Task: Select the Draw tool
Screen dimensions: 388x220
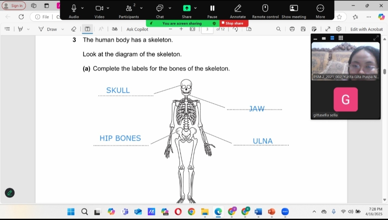Action: click(x=48, y=29)
